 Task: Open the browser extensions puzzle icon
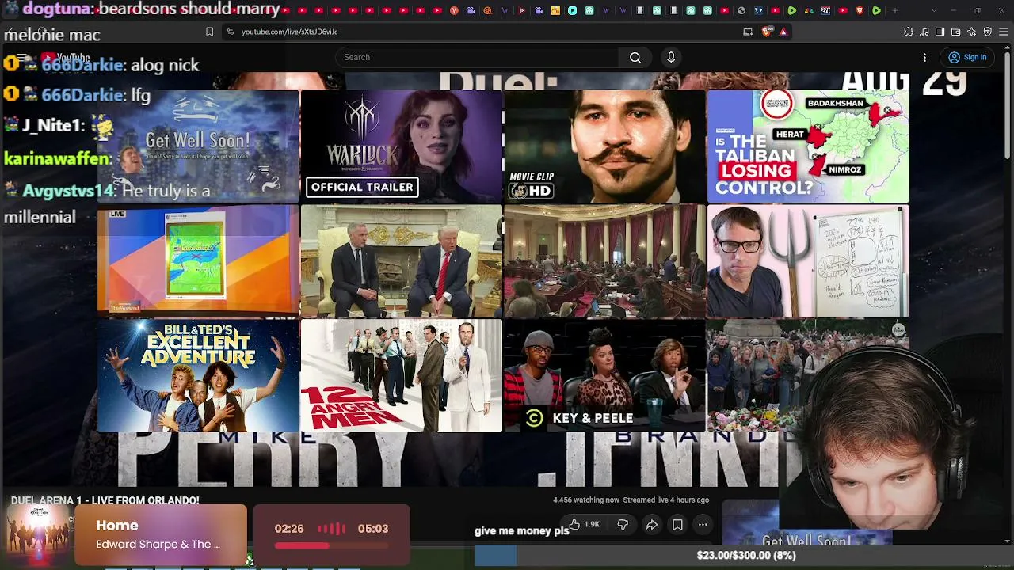pyautogui.click(x=908, y=32)
